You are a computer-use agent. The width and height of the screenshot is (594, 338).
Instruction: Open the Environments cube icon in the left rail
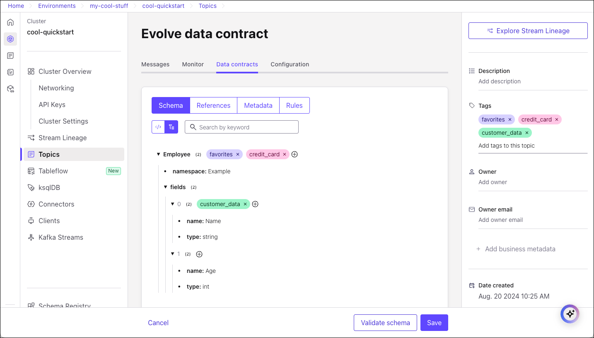10,39
